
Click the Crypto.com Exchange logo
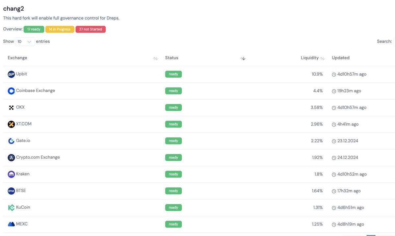click(11, 158)
